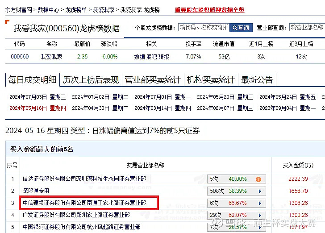Select date 2024年07月03日 星期三
Image resolution: width=325 pixels, height=233 pixels.
(x=37, y=97)
